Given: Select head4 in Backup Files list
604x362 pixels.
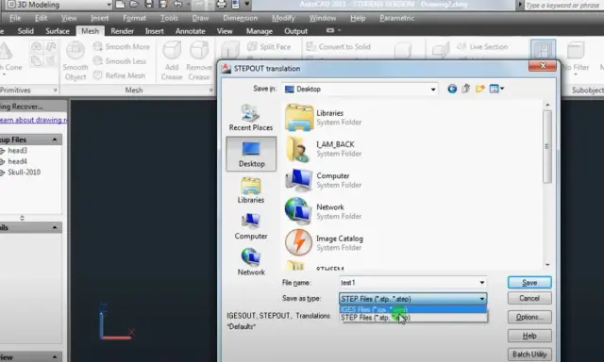Looking at the screenshot, I should tap(17, 161).
